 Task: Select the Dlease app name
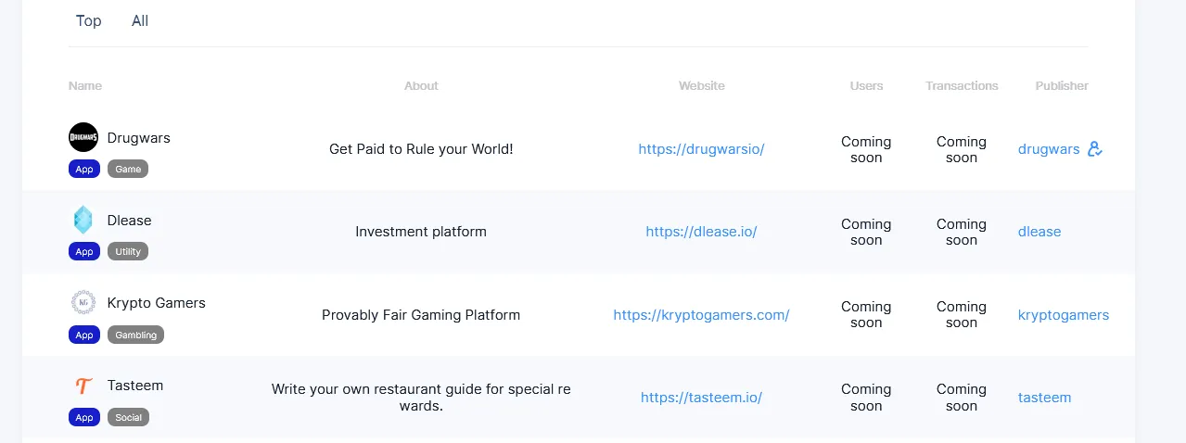[130, 220]
